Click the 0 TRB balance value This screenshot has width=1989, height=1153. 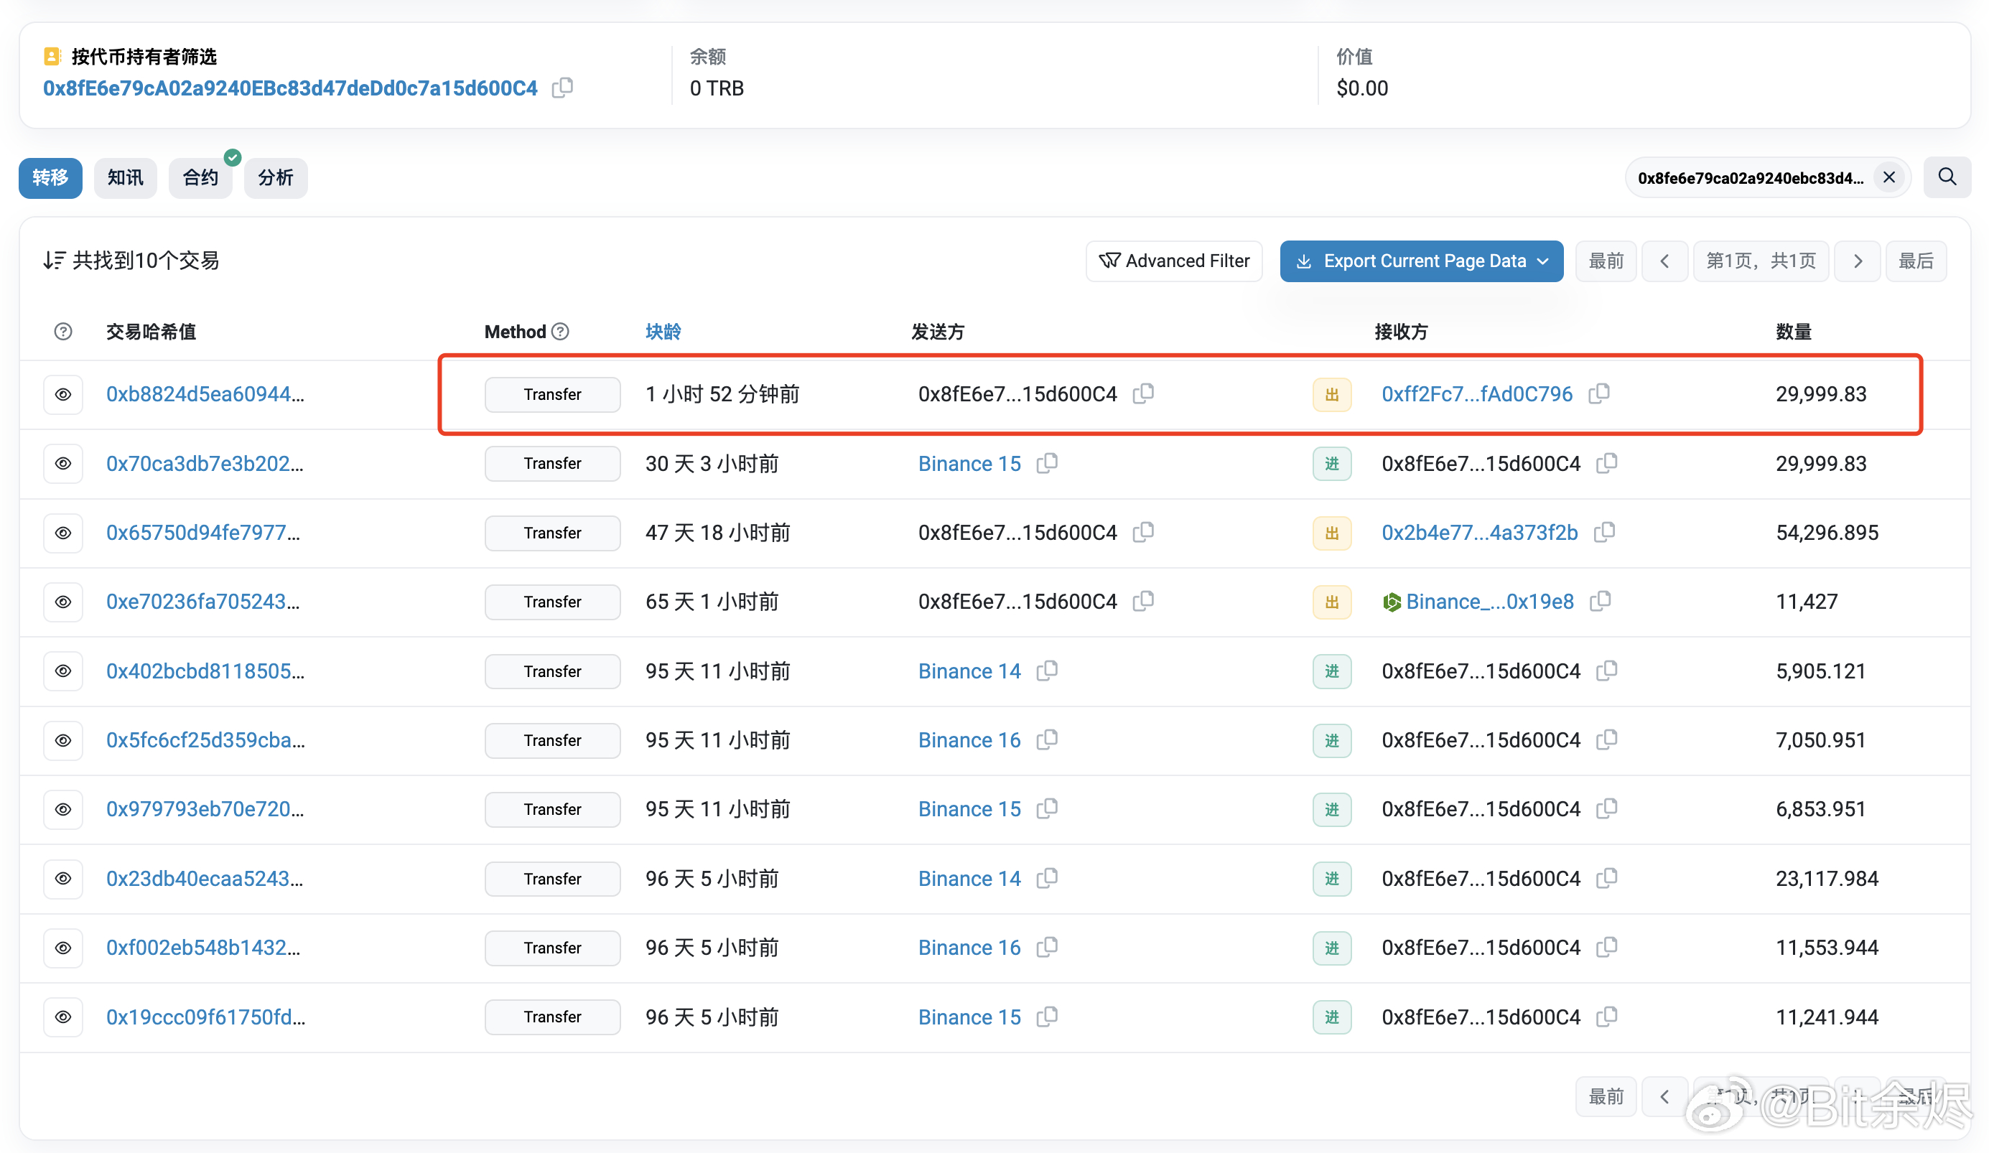click(717, 88)
